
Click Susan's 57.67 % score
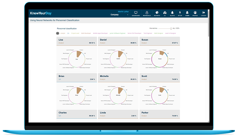[x=175, y=43]
